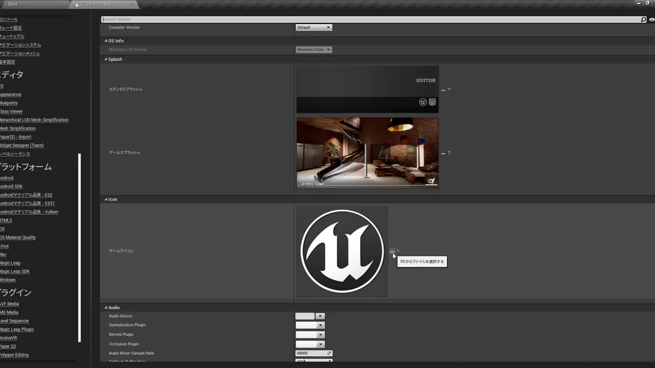Viewport: 655px width, 368px height.
Task: Collapse the Audio section
Action: pyautogui.click(x=106, y=308)
